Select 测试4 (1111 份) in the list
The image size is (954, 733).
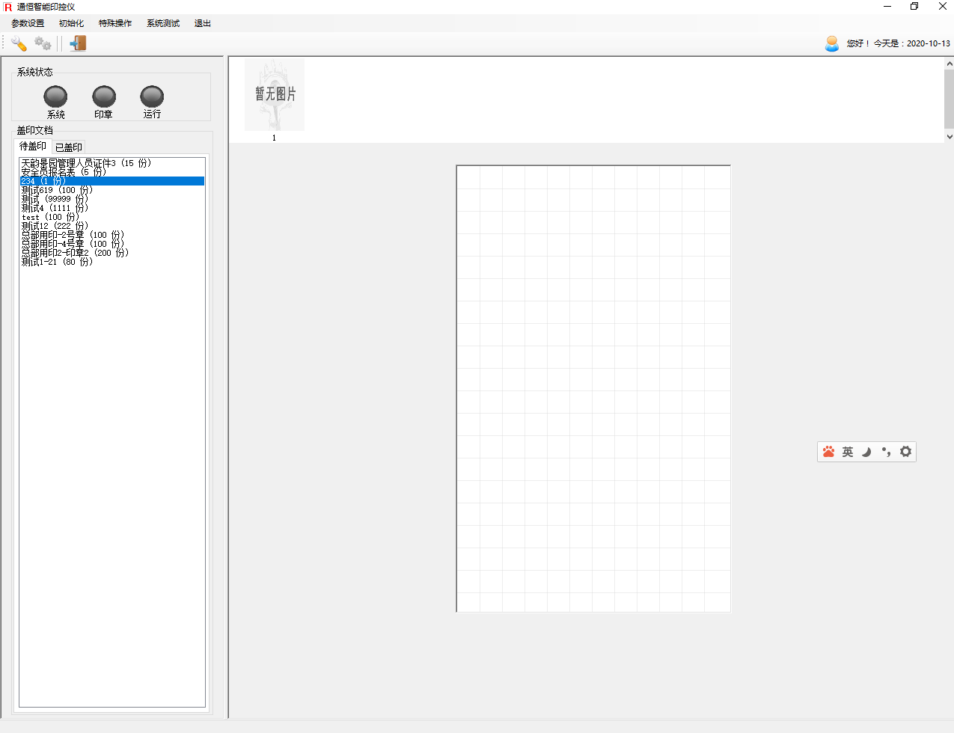click(112, 208)
